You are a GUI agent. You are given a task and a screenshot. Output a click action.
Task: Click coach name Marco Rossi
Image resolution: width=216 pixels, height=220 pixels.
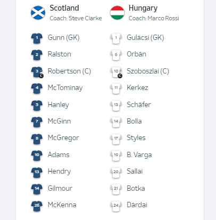(163, 18)
